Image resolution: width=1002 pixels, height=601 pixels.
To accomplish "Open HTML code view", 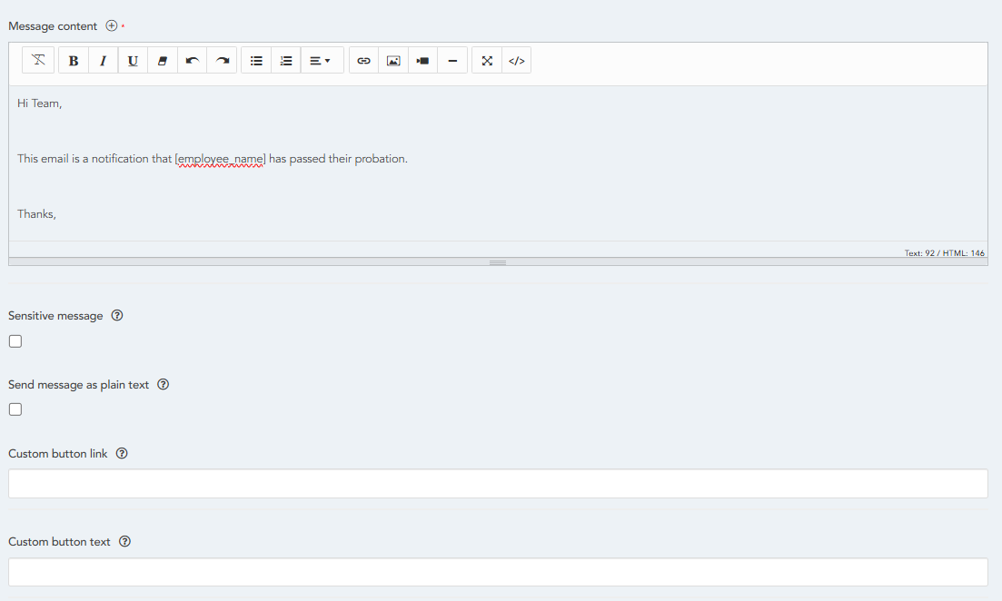I will pos(516,61).
